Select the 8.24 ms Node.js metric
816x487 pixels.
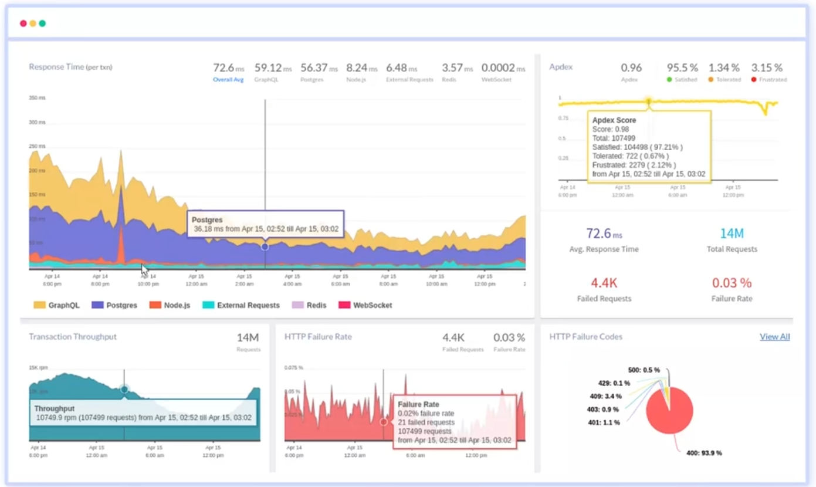pos(361,73)
